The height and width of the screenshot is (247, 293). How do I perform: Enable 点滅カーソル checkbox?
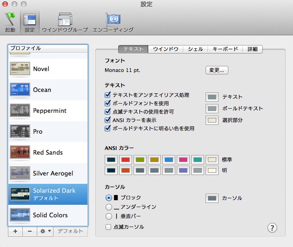point(108,227)
